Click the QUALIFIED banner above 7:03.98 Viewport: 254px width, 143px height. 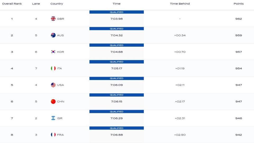point(116,12)
